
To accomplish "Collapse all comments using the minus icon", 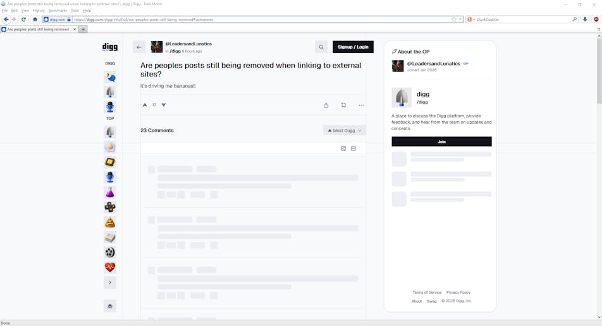I will [353, 148].
